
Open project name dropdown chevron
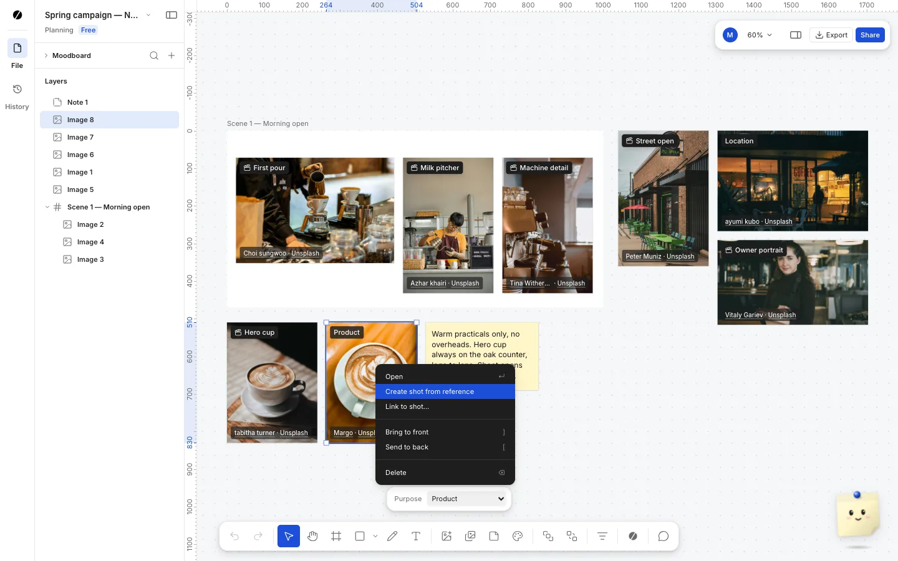pos(148,15)
